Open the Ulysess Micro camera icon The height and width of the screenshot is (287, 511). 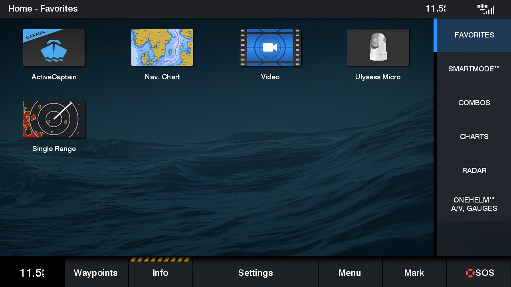point(378,47)
